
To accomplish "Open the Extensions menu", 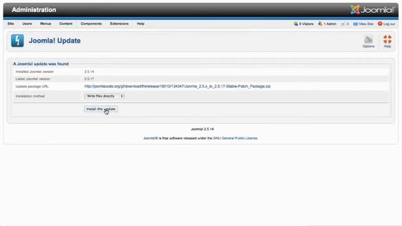I will (x=119, y=24).
